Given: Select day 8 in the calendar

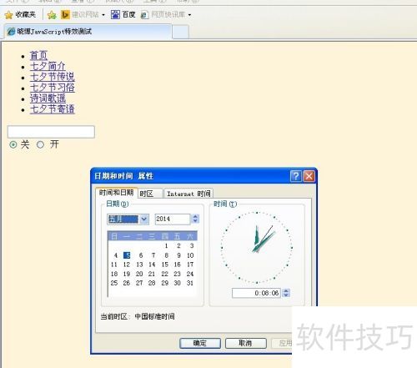Looking at the screenshot, I should click(166, 255).
